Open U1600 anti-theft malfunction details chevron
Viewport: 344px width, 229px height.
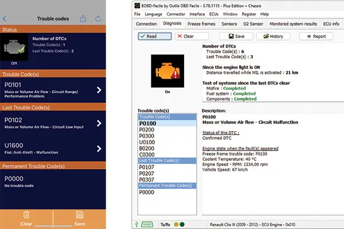tap(100, 149)
